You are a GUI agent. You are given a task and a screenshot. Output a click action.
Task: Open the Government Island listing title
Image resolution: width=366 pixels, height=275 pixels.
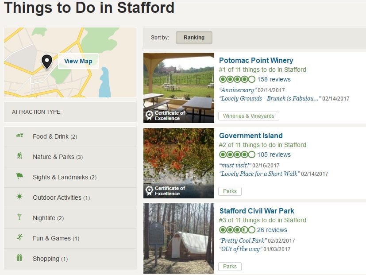[250, 136]
